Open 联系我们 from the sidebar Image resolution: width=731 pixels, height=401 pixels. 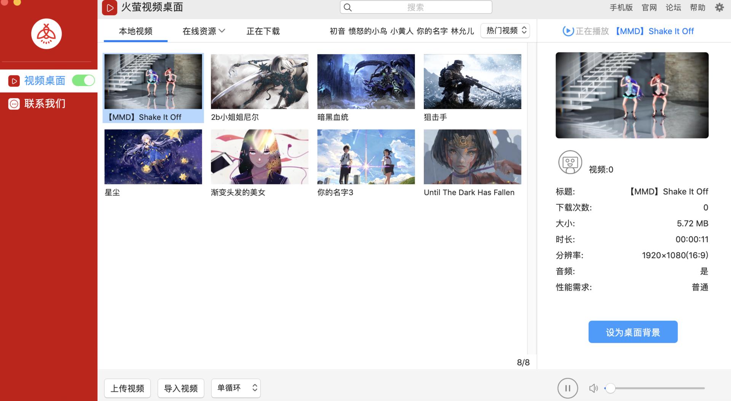(14, 103)
